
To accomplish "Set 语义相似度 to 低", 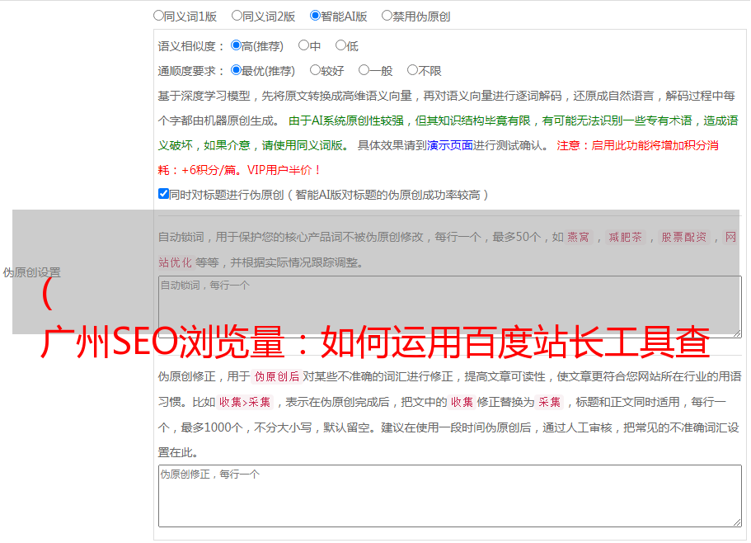I will [340, 45].
